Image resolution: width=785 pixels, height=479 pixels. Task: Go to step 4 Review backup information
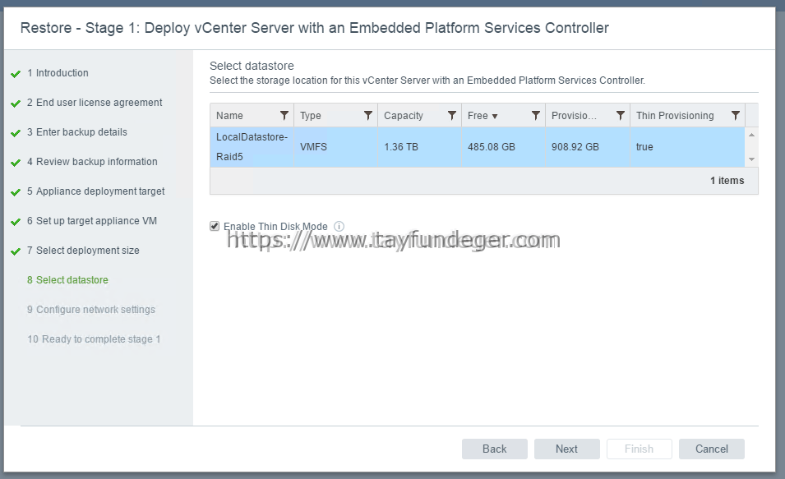pos(92,162)
